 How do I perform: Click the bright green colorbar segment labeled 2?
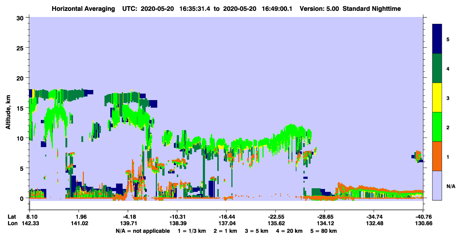click(437, 127)
